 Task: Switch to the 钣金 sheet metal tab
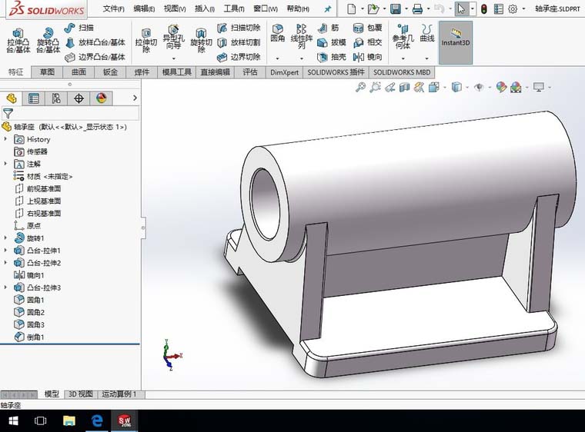(x=110, y=72)
